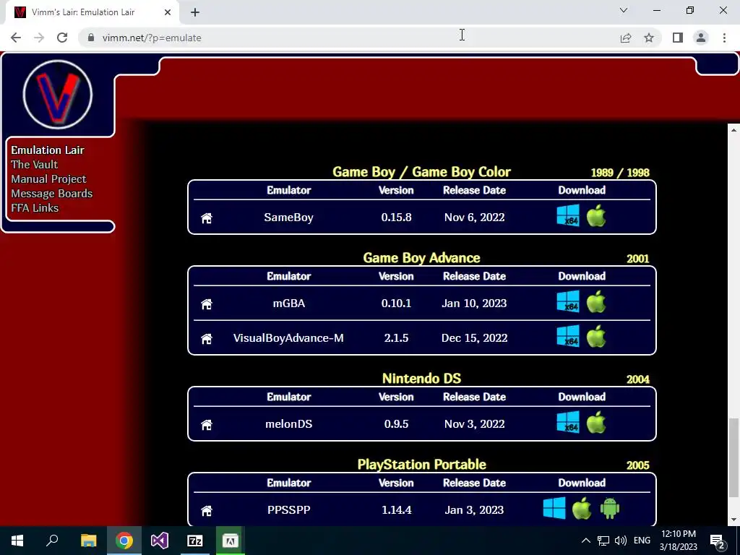Click page vertical scrollbar thumb

733,457
